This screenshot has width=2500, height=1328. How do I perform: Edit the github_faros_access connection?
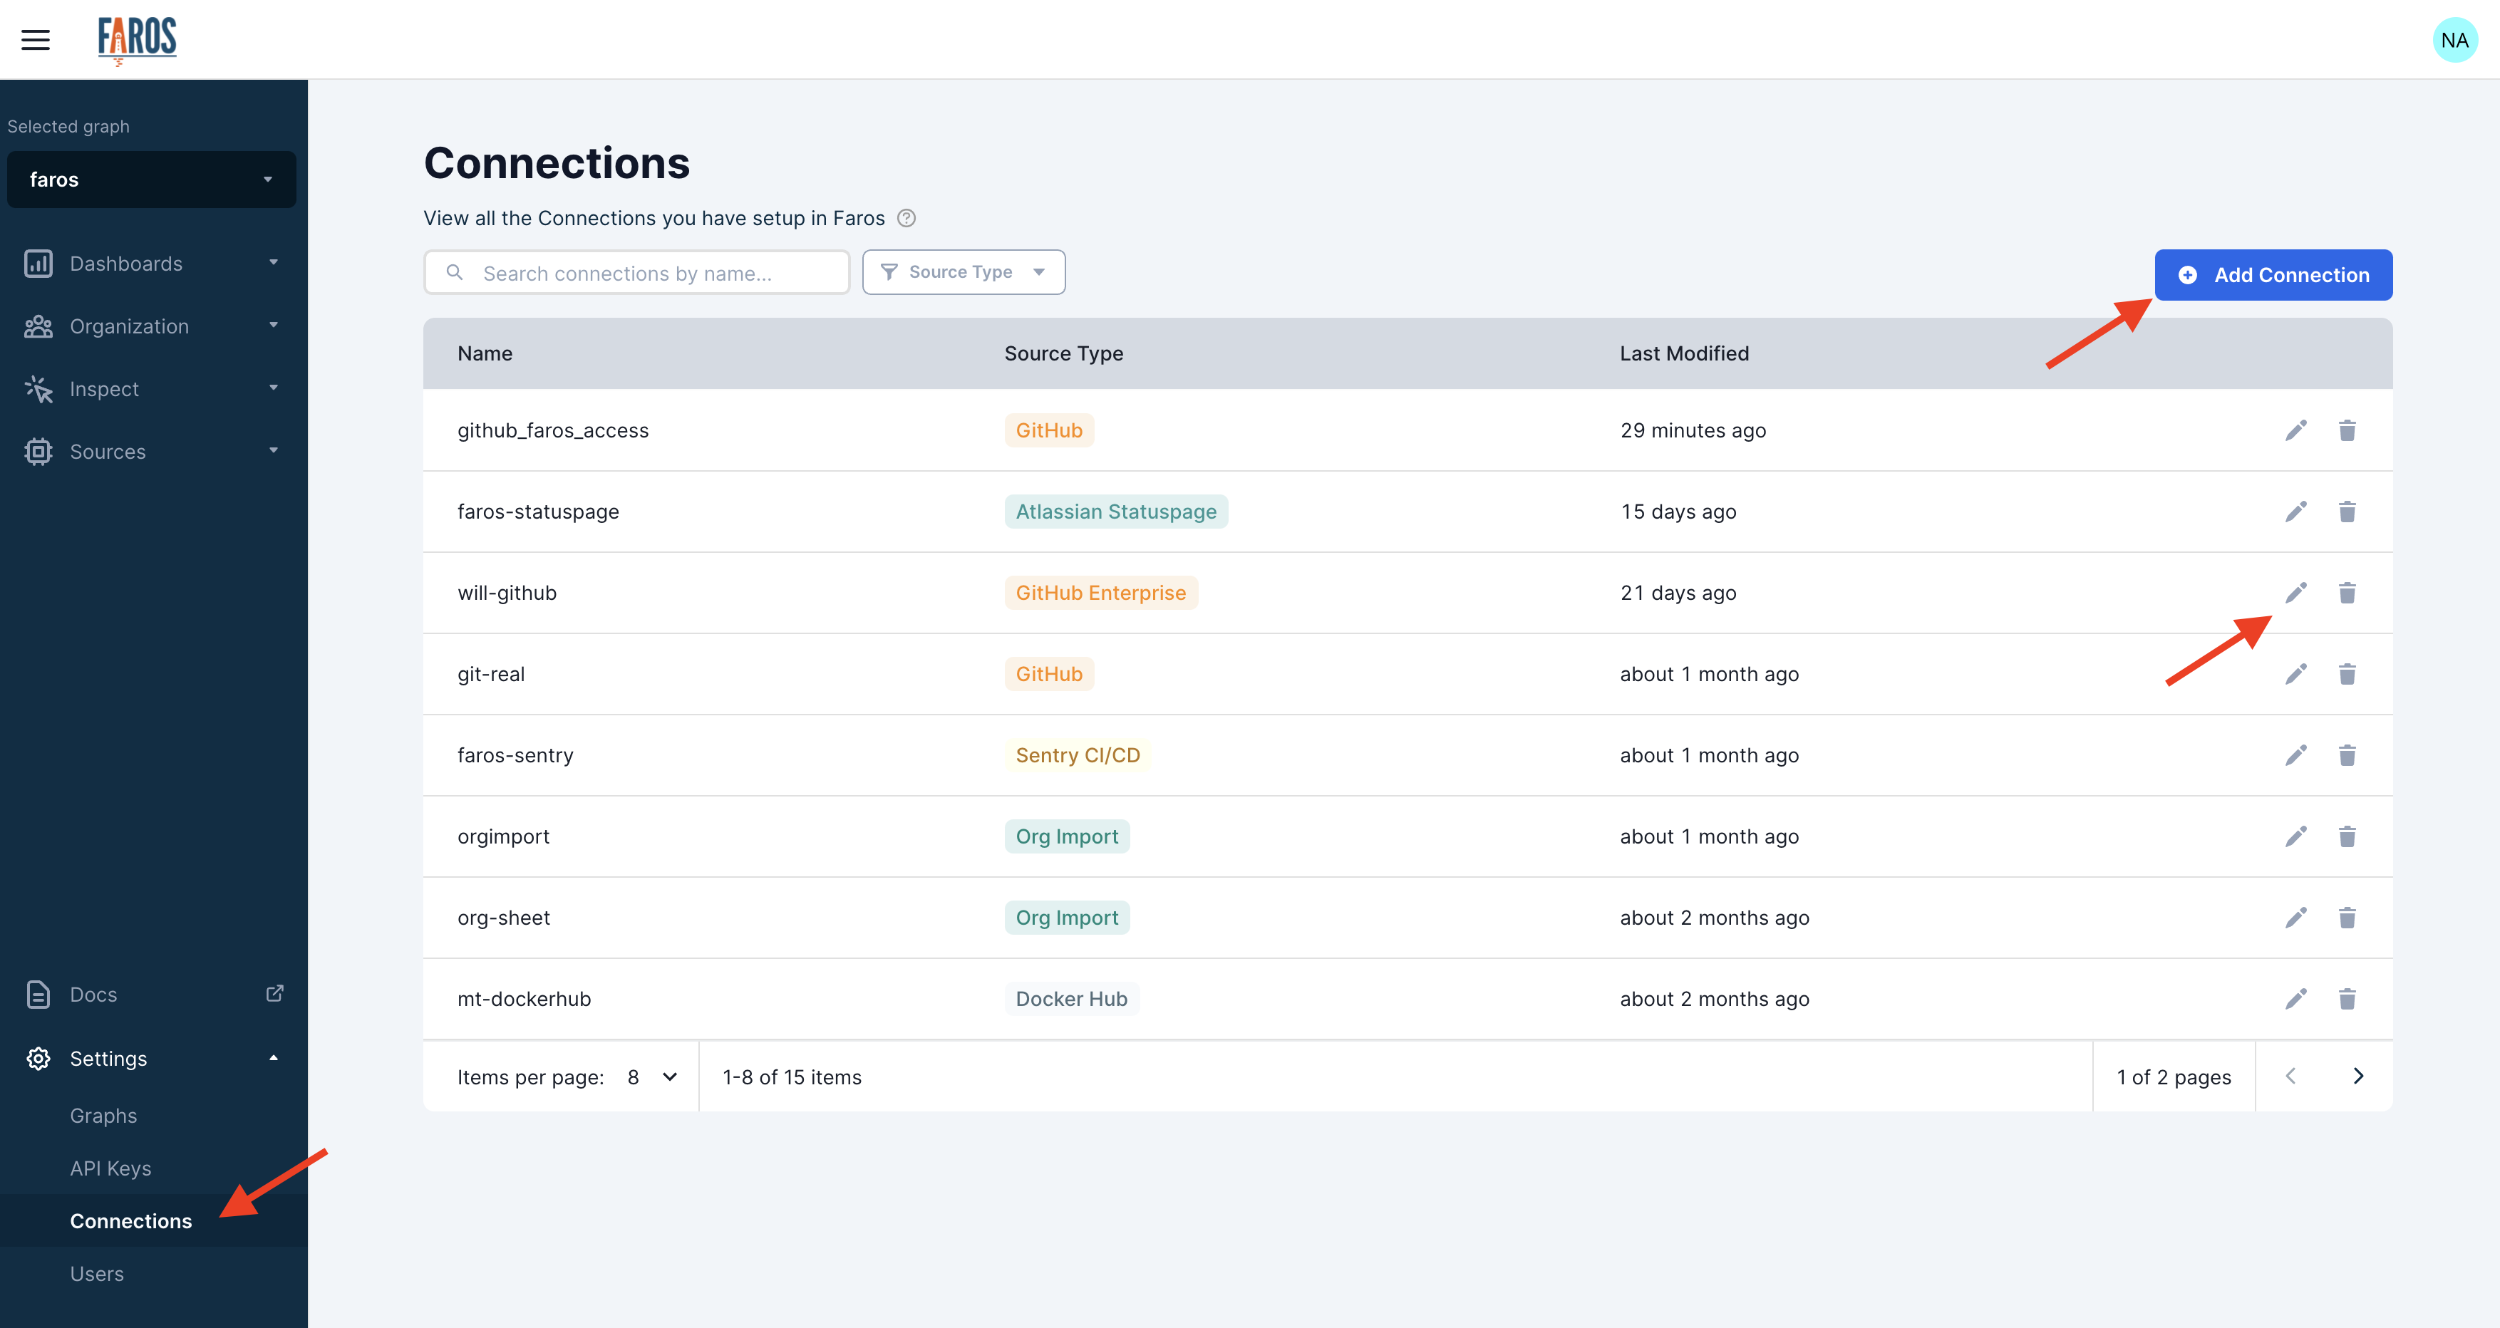click(2295, 431)
